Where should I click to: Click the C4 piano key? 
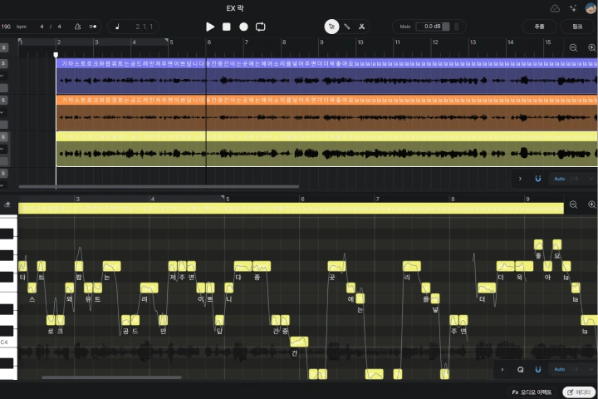(8, 342)
